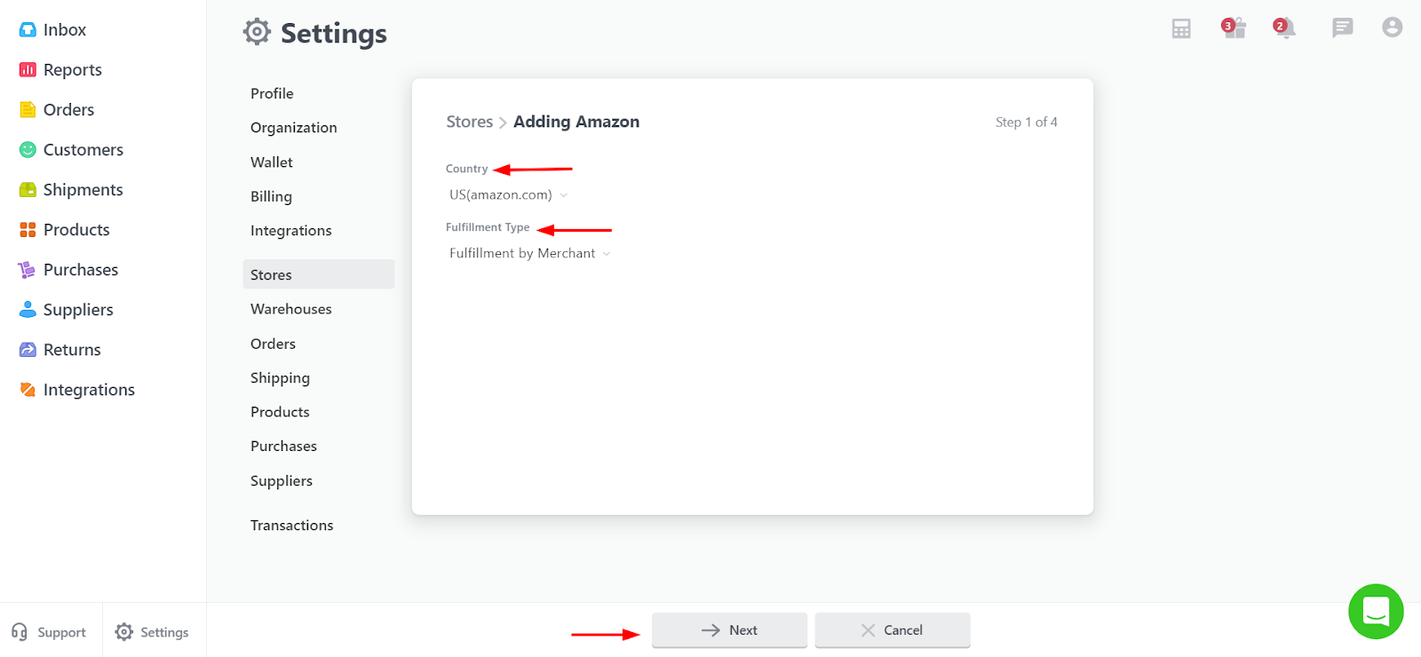The width and height of the screenshot is (1421, 657).
Task: Open Integrations in settings menu
Action: point(291,231)
